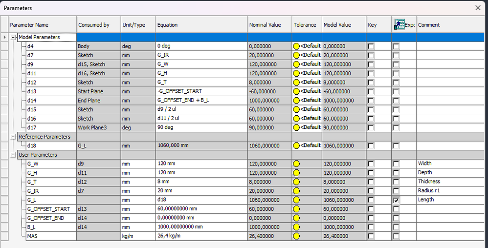This screenshot has height=248, width=488.
Task: Click the tolerance circle for d13
Action: point(296,91)
